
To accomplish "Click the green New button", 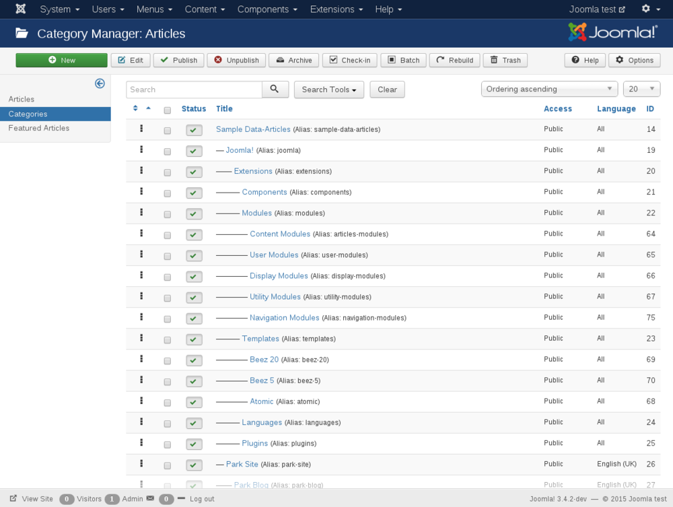I will point(61,61).
